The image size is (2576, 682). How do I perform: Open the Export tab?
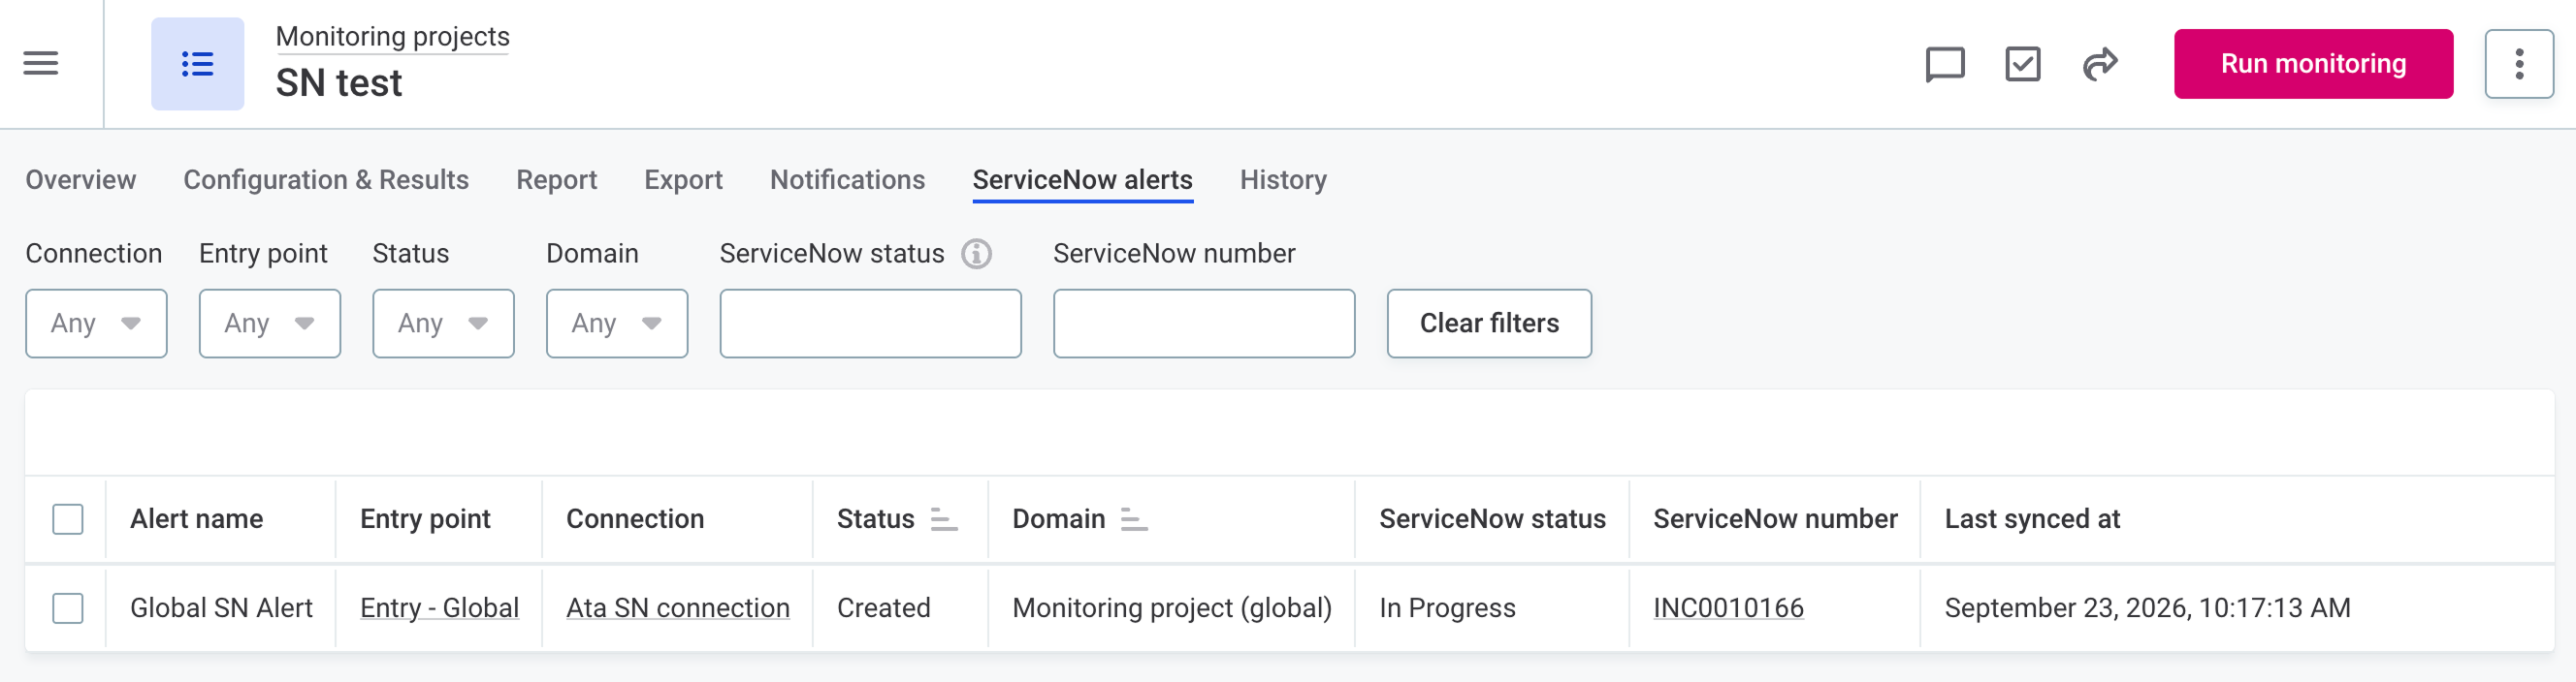point(683,180)
